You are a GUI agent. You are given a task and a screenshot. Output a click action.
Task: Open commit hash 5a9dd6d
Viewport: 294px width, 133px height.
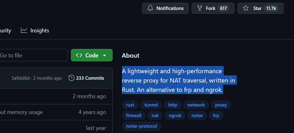click(21, 78)
